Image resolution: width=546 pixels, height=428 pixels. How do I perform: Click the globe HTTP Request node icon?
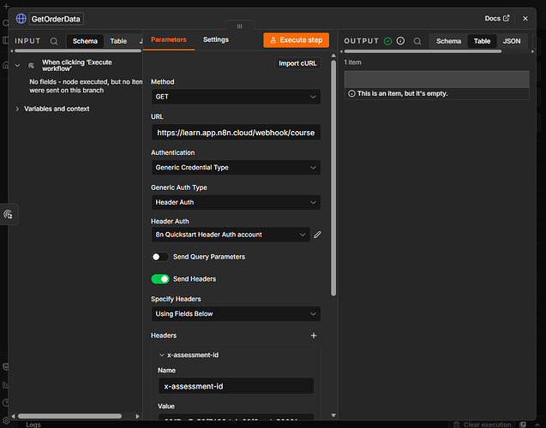pos(21,19)
